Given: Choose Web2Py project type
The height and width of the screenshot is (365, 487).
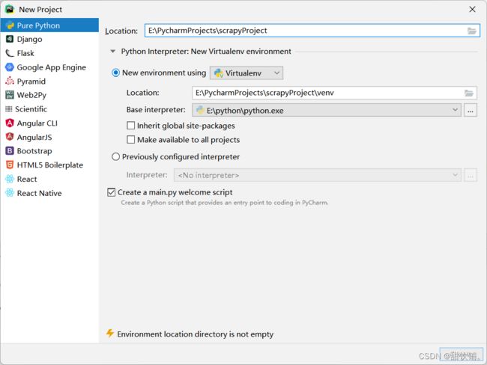Looking at the screenshot, I should click(49, 95).
